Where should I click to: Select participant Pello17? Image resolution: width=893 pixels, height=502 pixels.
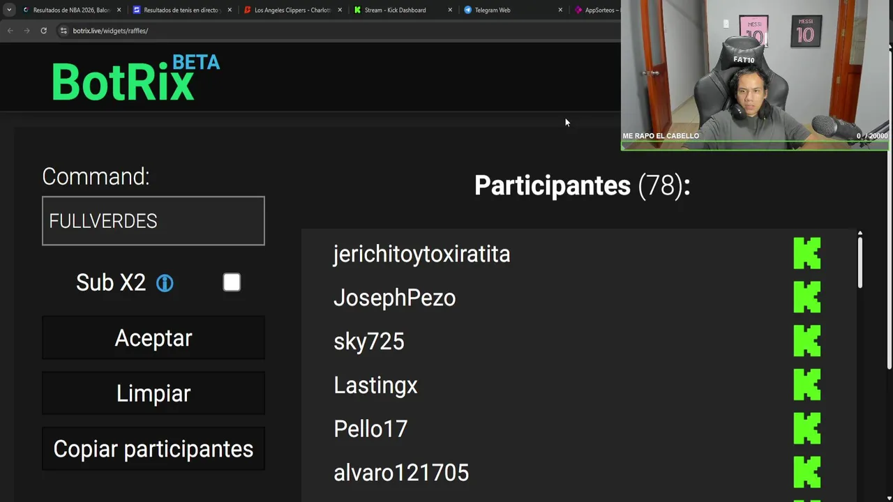point(370,429)
